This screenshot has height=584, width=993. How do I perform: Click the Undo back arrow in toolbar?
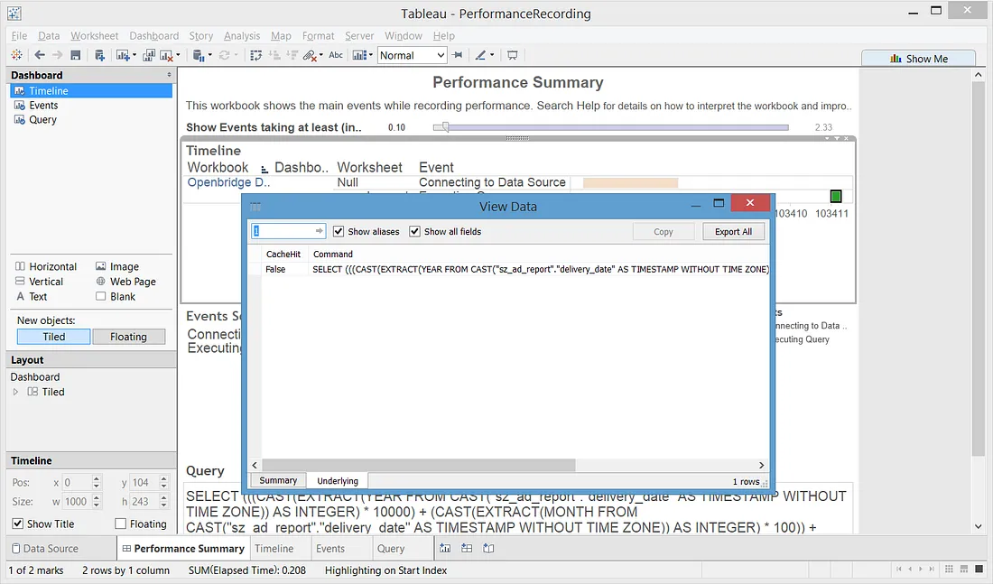(40, 55)
